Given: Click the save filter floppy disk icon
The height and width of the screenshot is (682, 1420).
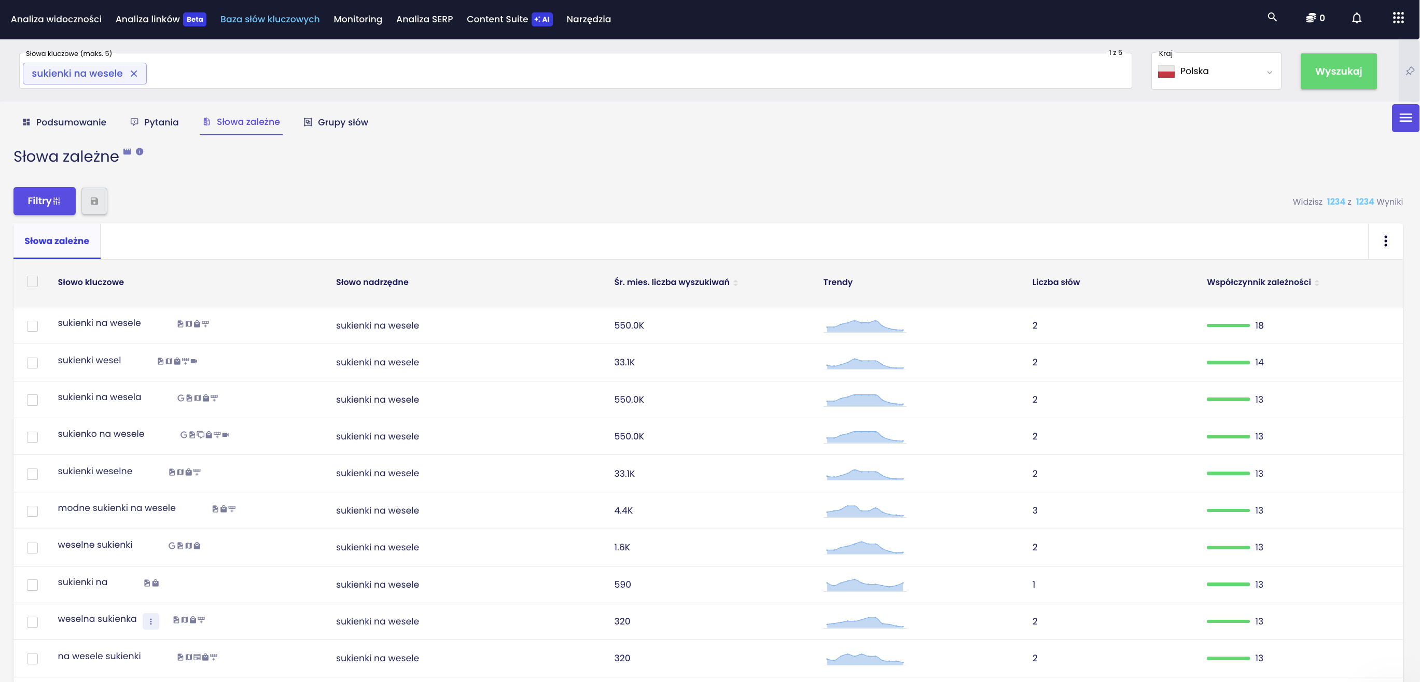Looking at the screenshot, I should (x=94, y=201).
